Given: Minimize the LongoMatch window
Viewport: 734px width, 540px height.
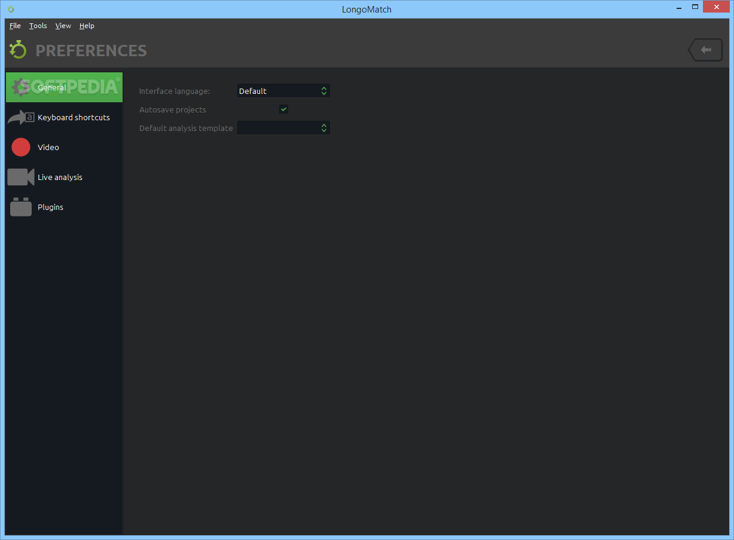Looking at the screenshot, I should tap(678, 7).
